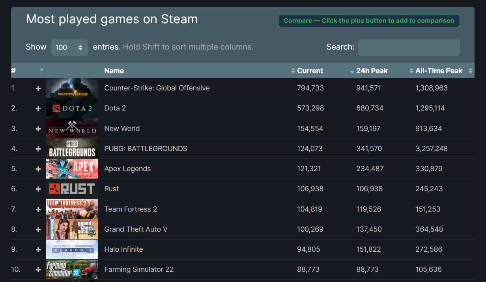486x282 pixels.
Task: Open the Apex Legends thumbnail
Action: pos(72,169)
